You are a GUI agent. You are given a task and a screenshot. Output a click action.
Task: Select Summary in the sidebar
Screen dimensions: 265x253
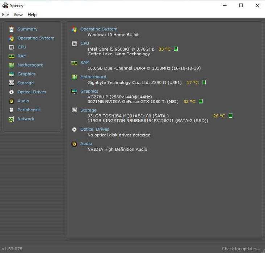28,29
